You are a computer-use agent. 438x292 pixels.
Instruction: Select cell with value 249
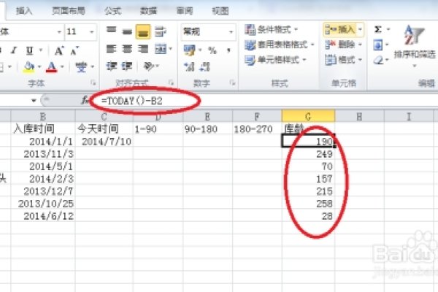308,154
